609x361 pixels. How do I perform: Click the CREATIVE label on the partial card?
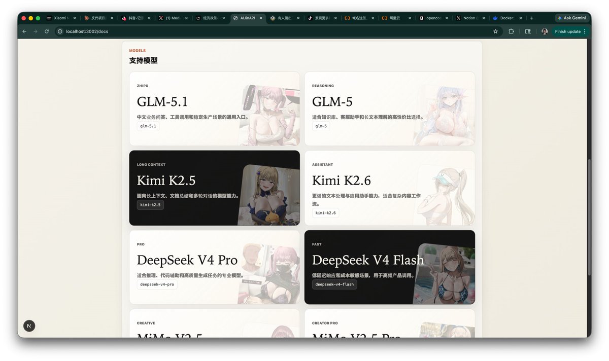click(146, 323)
